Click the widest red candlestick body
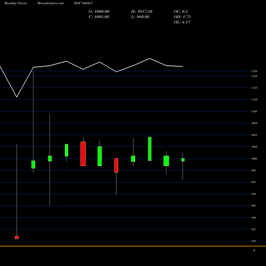 pyautogui.click(x=83, y=154)
